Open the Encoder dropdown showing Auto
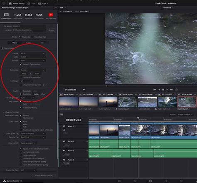This screenshot has width=197, height=183. [33, 60]
